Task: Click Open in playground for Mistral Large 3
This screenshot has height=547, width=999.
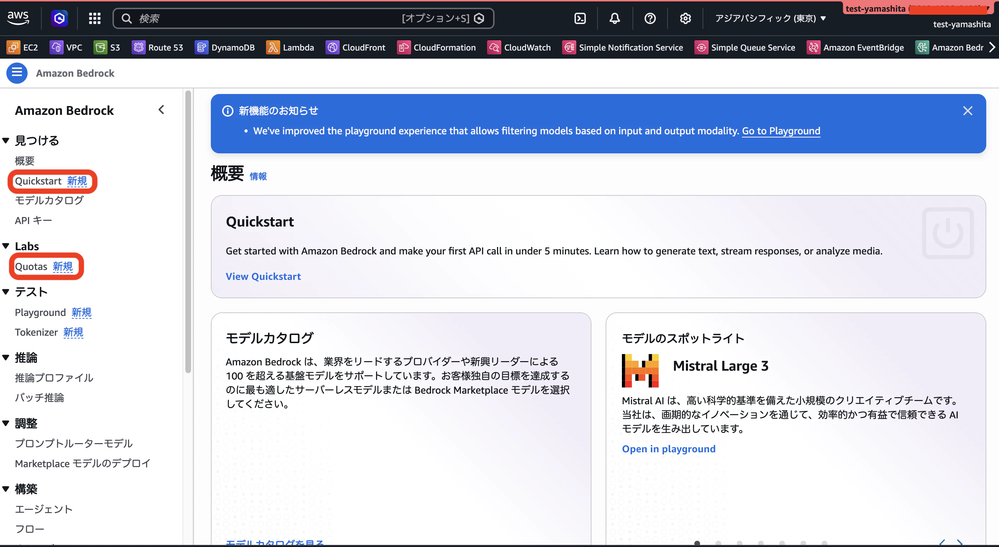Action: pyautogui.click(x=669, y=449)
